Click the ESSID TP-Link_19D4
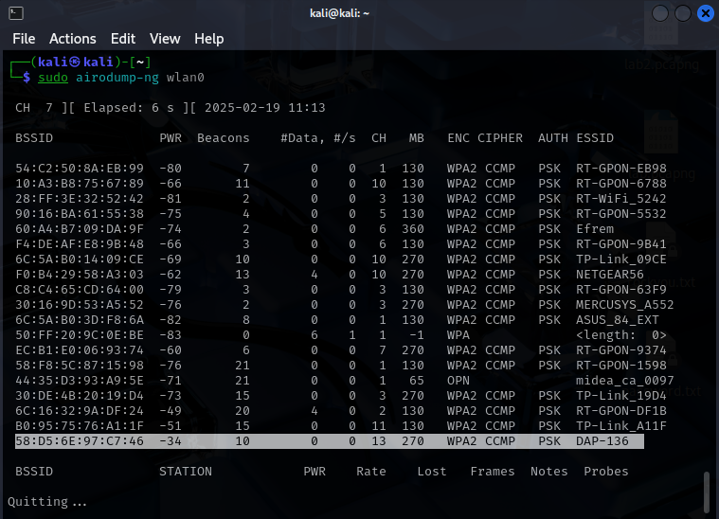Viewport: 719px width, 519px height. click(621, 395)
